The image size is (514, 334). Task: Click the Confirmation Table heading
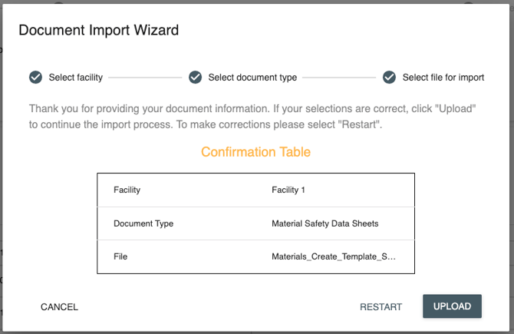(255, 152)
